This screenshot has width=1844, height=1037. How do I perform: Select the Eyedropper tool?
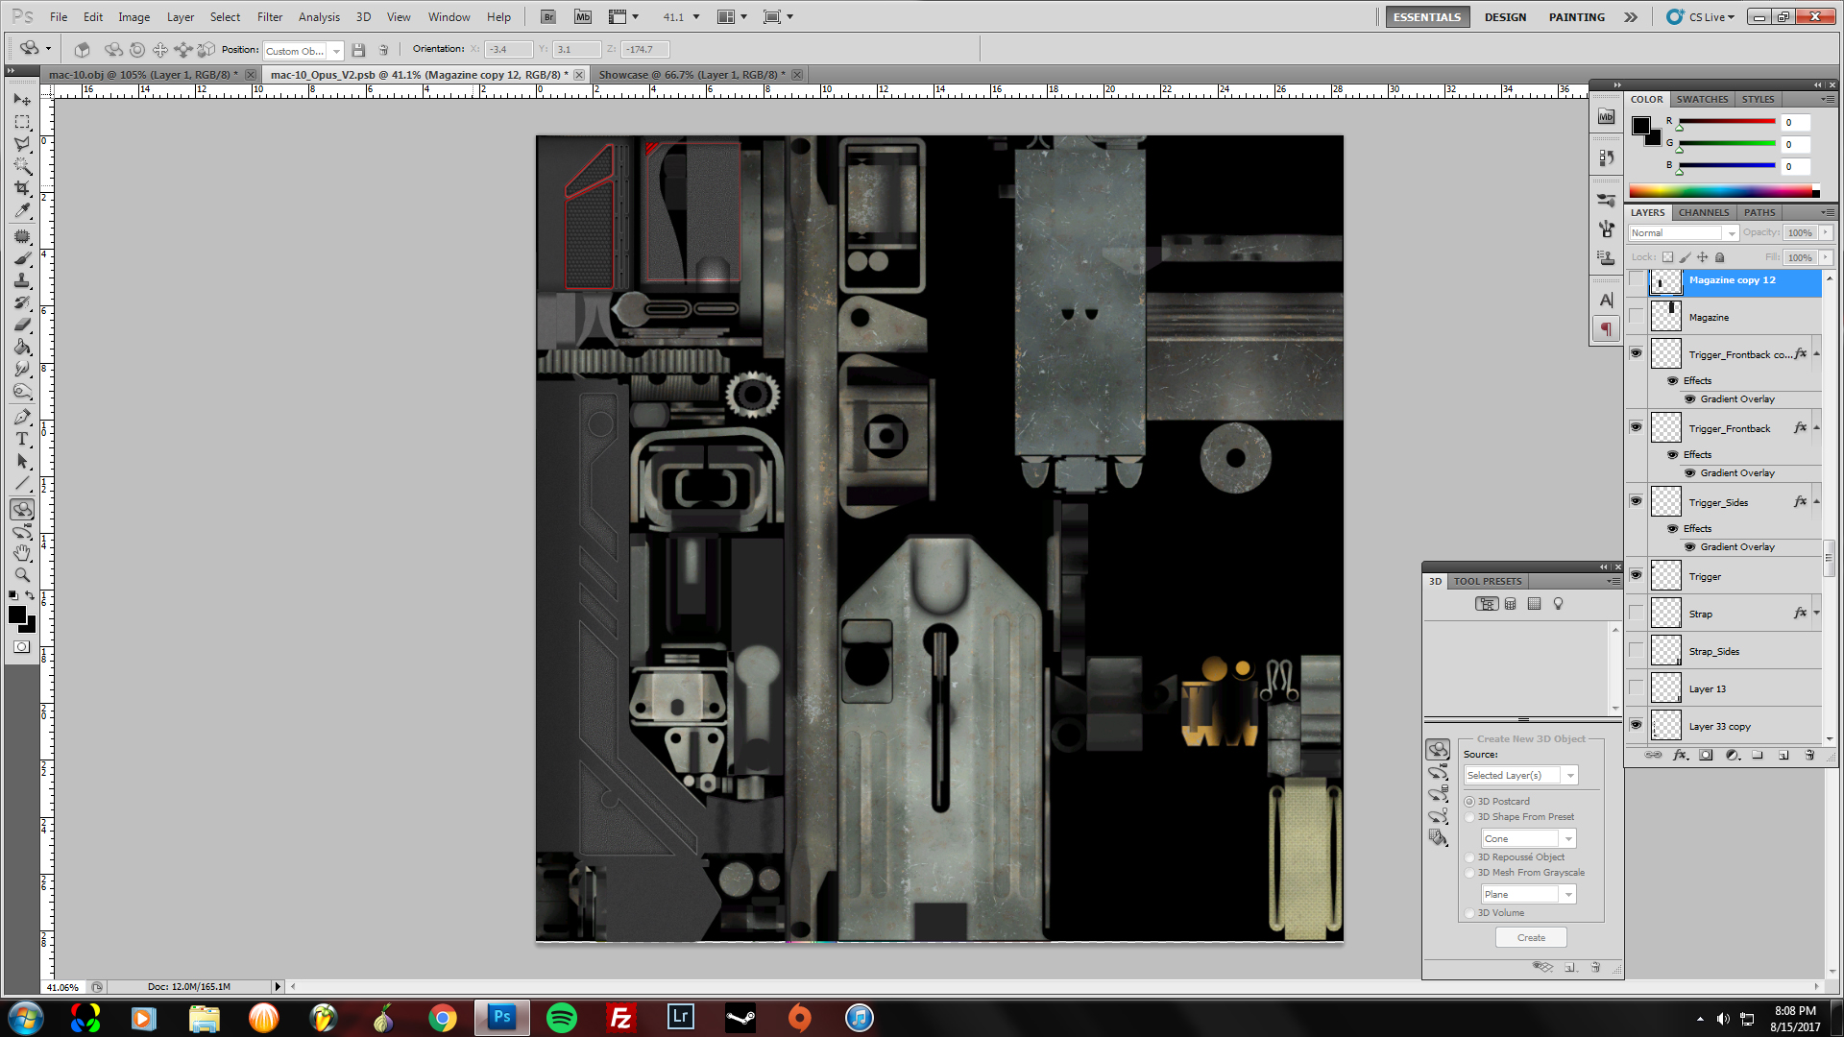click(x=22, y=211)
